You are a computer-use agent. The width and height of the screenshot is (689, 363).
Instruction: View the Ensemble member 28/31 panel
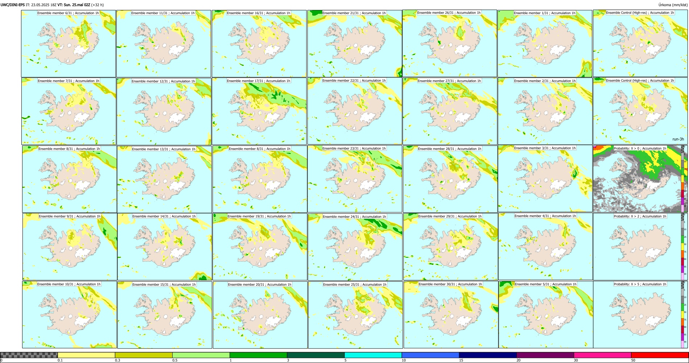tap(450, 179)
